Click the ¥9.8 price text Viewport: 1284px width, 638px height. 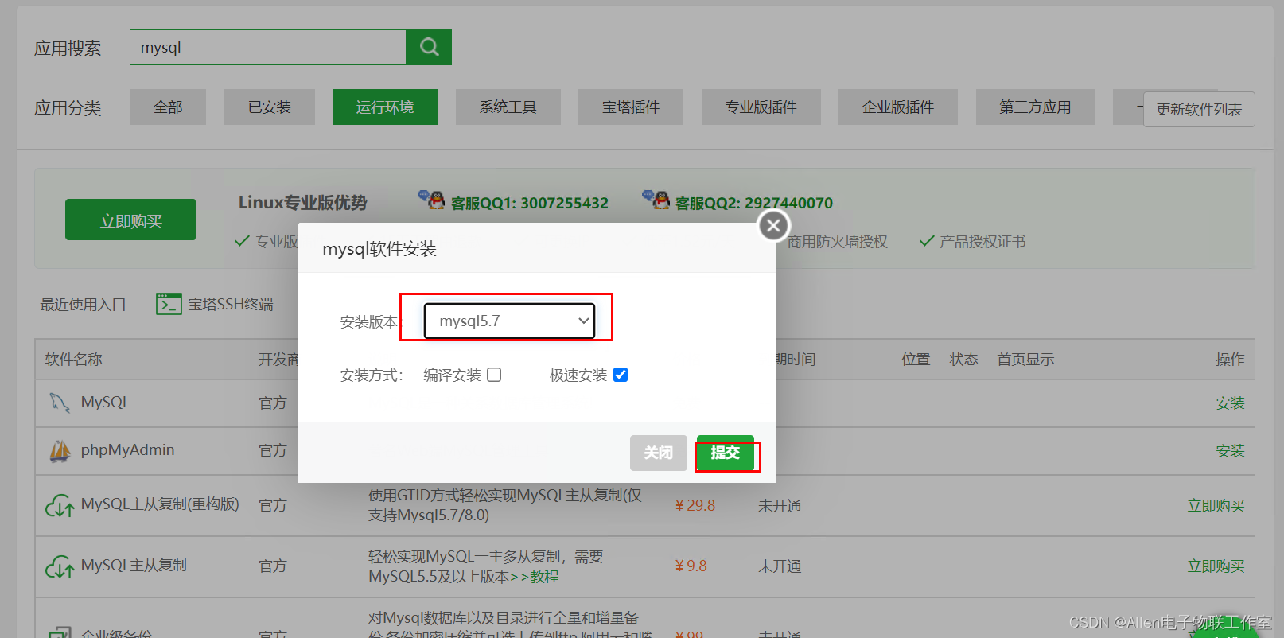[691, 566]
